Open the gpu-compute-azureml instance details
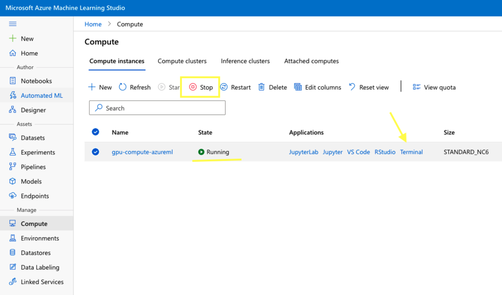Image resolution: width=502 pixels, height=295 pixels. tap(142, 152)
